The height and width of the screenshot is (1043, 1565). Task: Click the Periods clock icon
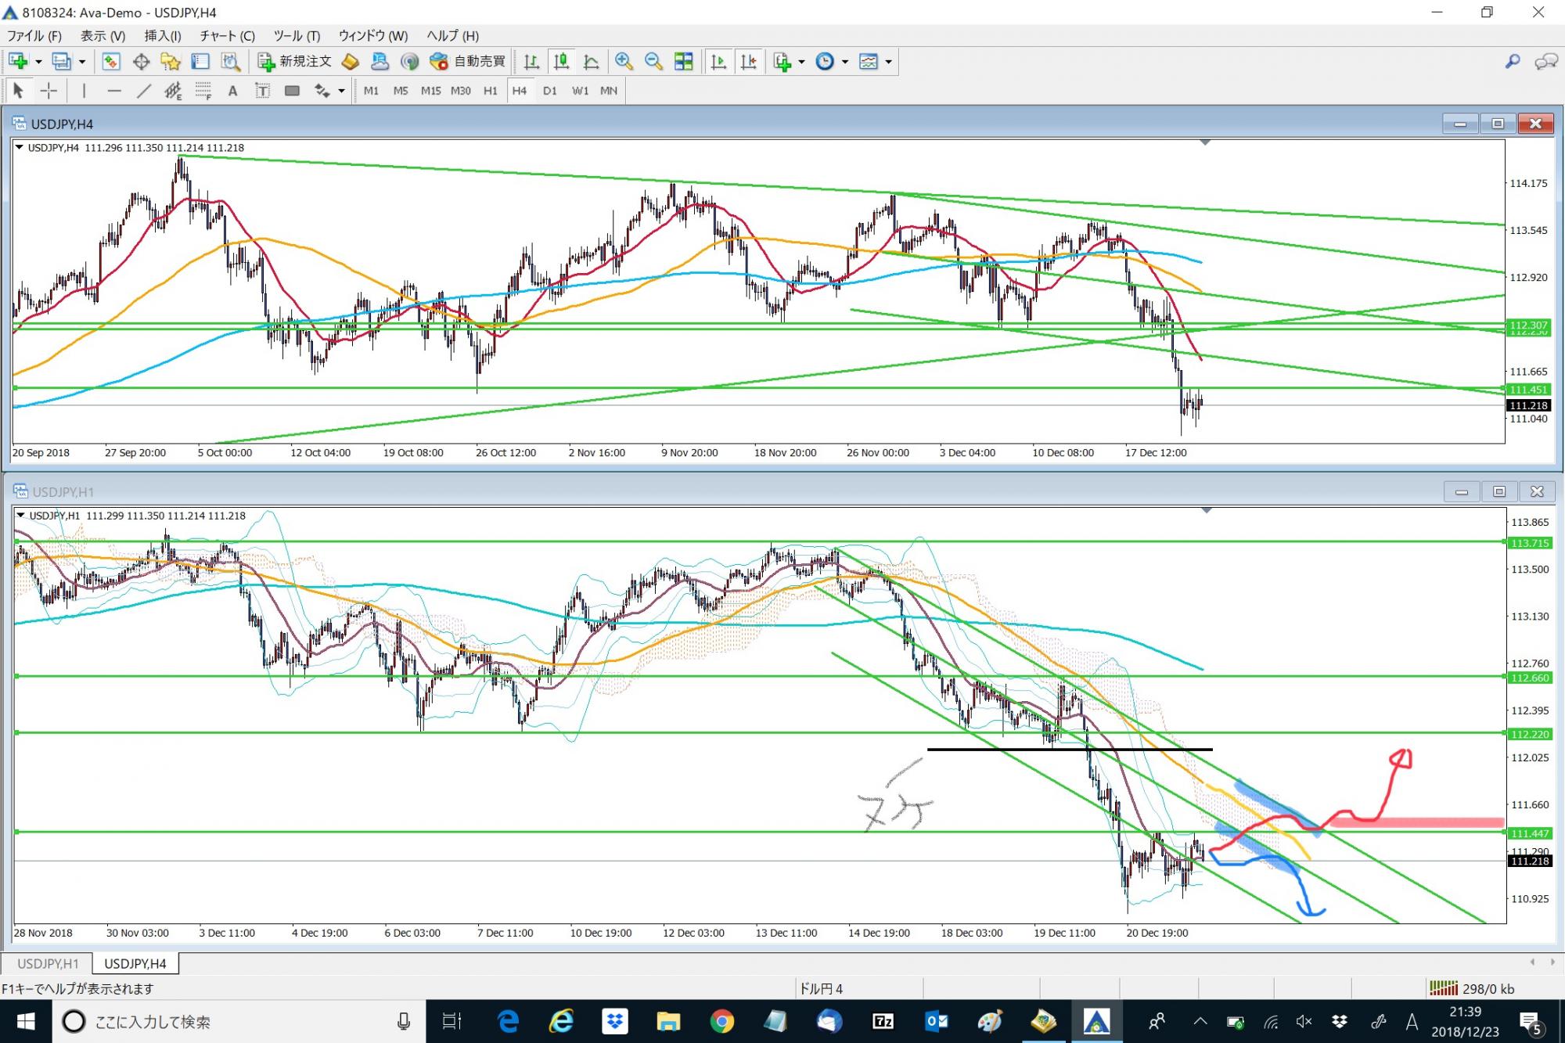[x=825, y=61]
